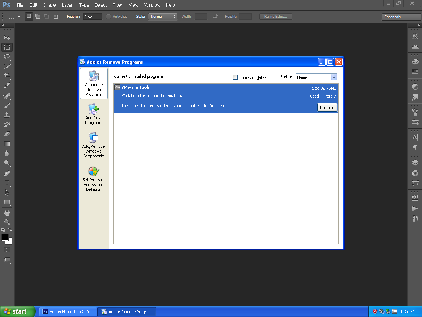This screenshot has width=422, height=317.
Task: Open VMware Tools support information link
Action: [x=152, y=96]
